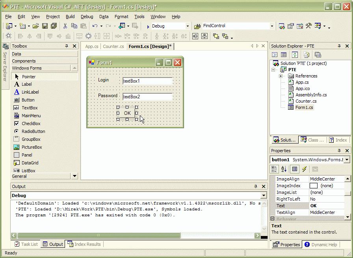Click the Navigate Backward icon
Viewport: 353px width, 258px height.
122,26
